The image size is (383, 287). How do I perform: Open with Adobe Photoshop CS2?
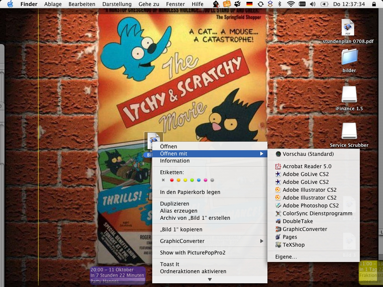(313, 206)
